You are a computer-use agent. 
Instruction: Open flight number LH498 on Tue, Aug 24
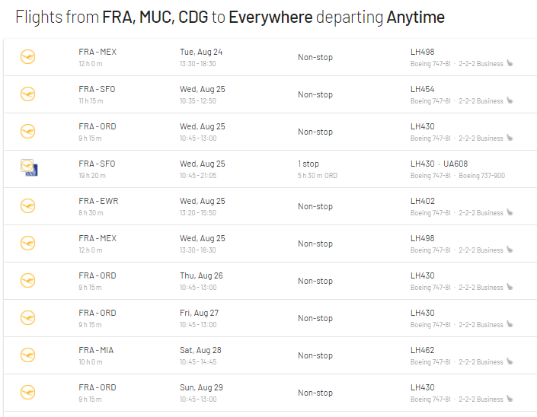(x=422, y=52)
